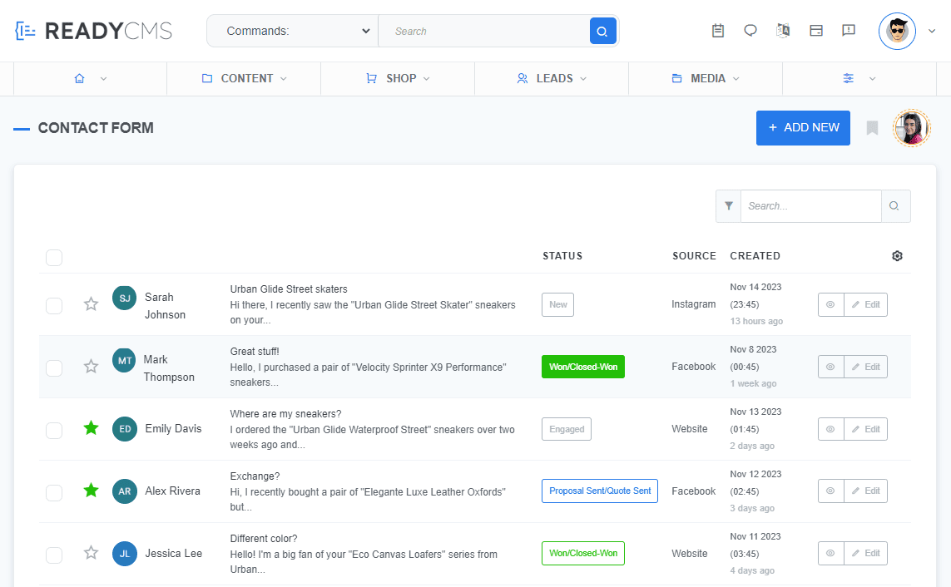
Task: Check the Jessica Lee row checkbox
Action: coord(54,555)
